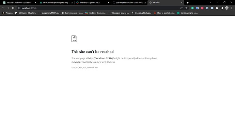235x126 pixels.
Task: View site information icon in address bar
Action: (x=19, y=8)
